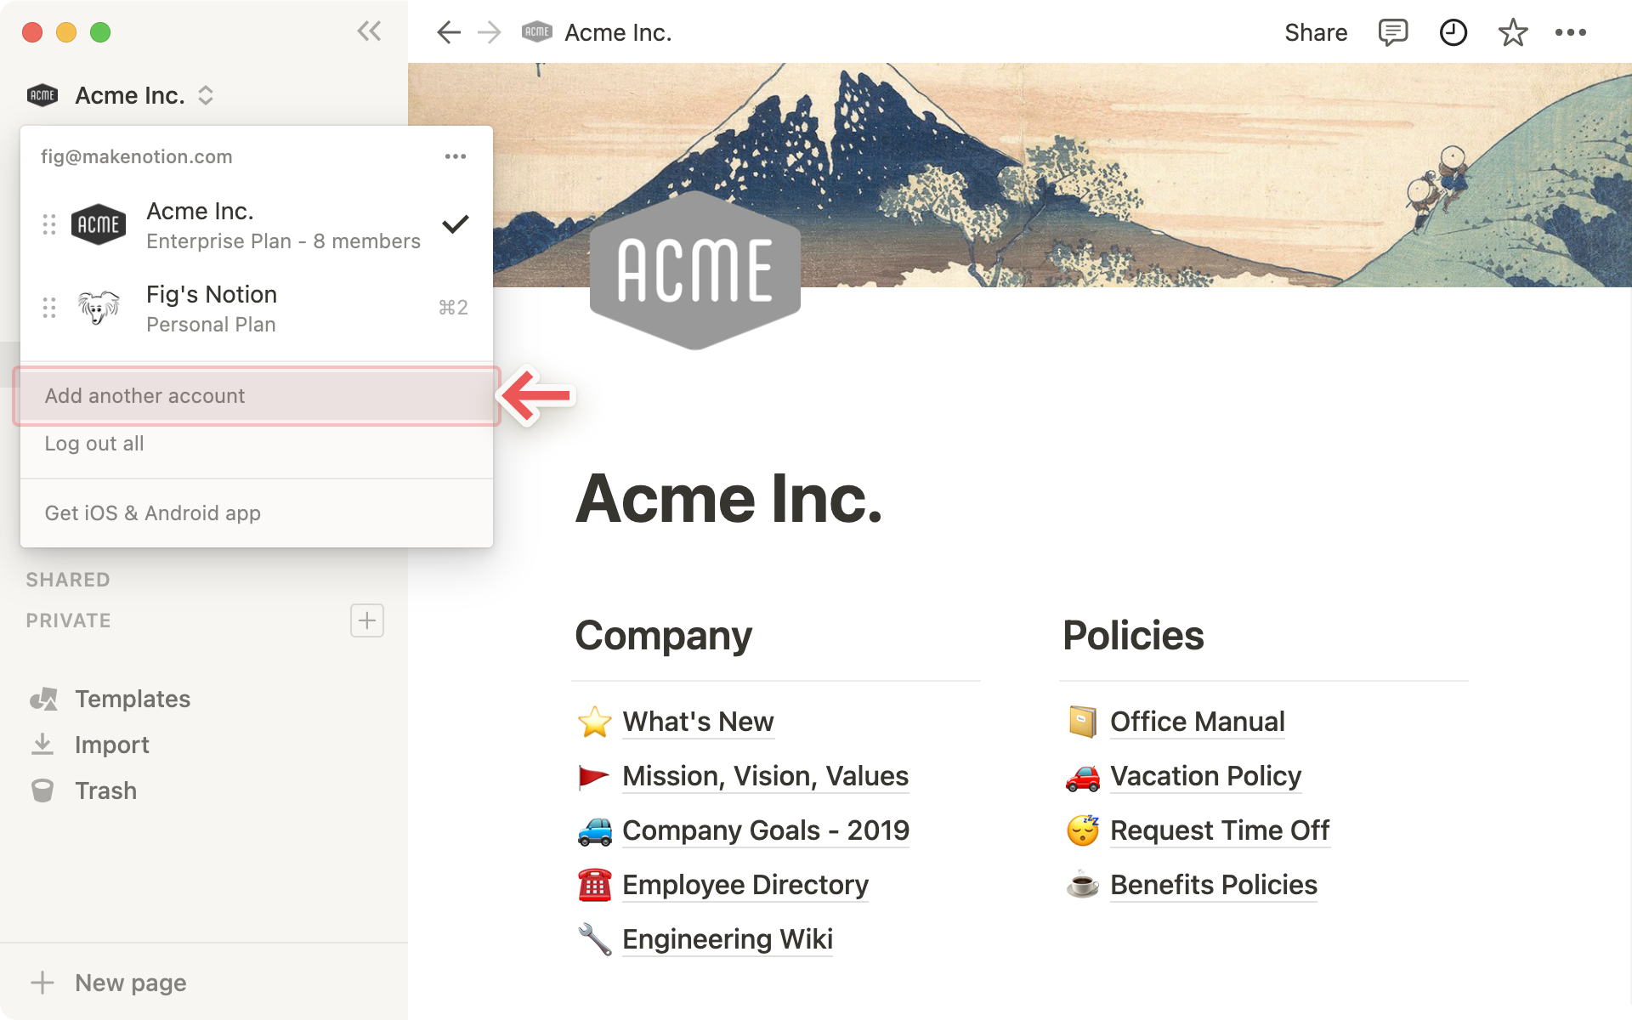
Task: Open page history clock icon
Action: click(1453, 32)
